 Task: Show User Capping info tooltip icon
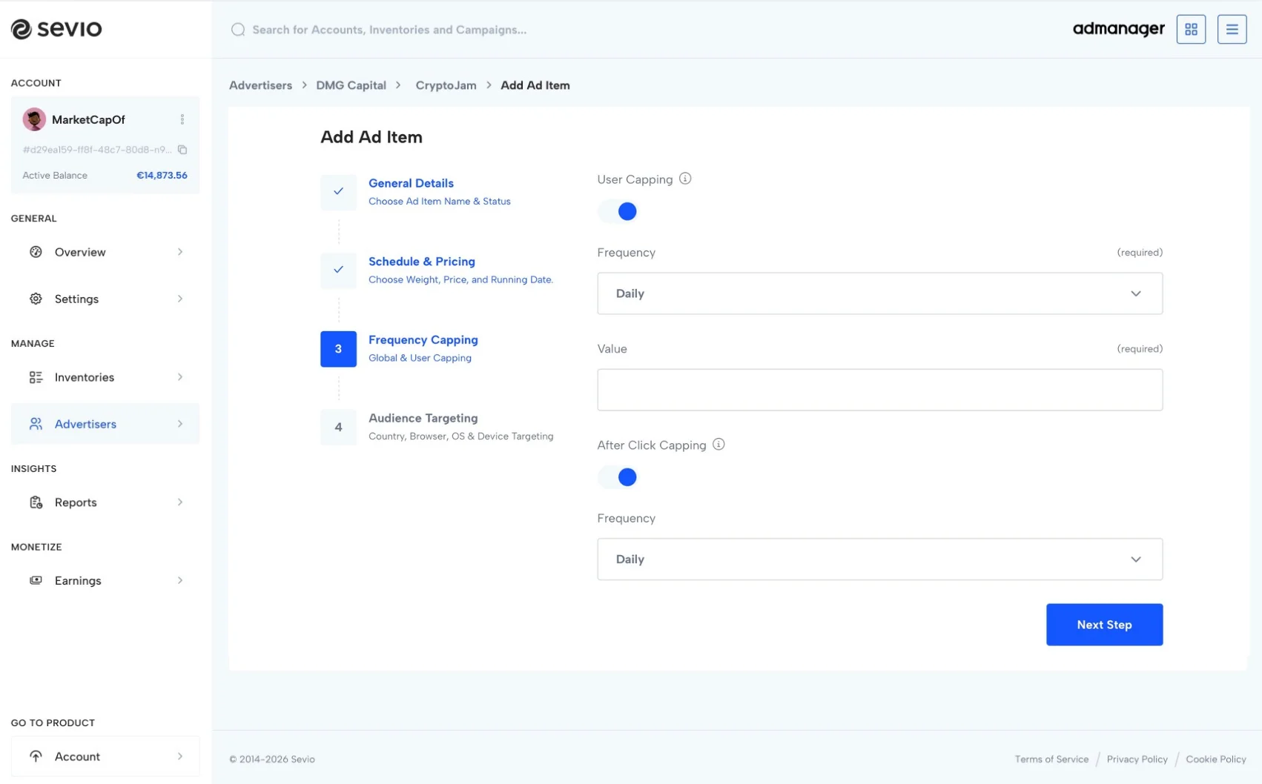pos(685,179)
